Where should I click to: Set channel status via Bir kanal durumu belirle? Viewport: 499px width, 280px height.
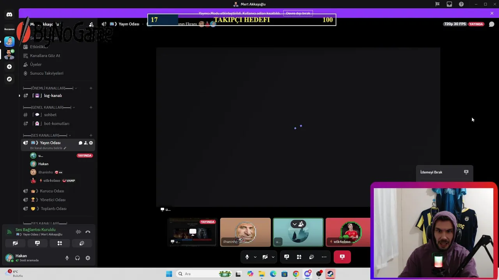click(48, 148)
